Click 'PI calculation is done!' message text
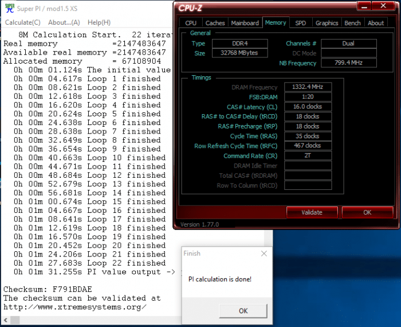The width and height of the screenshot is (401, 327). coord(220,279)
